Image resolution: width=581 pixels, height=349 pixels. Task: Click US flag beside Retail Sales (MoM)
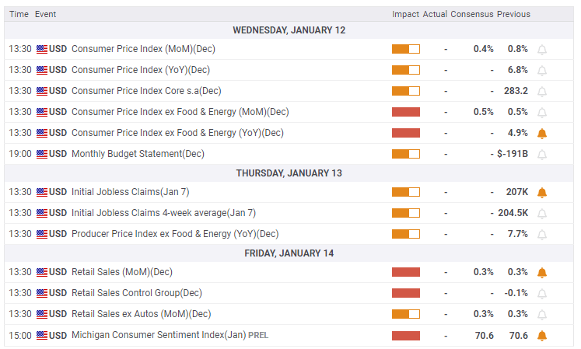(42, 272)
